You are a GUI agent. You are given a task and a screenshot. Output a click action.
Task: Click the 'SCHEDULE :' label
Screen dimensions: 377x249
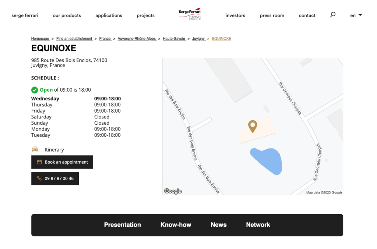click(45, 78)
